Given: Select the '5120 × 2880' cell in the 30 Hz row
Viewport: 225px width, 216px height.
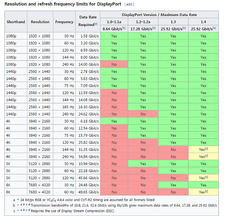Looking at the screenshot, I should tap(40, 163).
